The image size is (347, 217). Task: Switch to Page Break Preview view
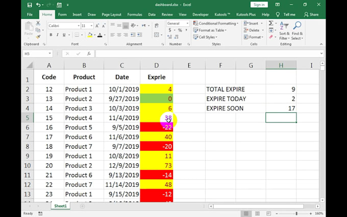tap(268, 213)
